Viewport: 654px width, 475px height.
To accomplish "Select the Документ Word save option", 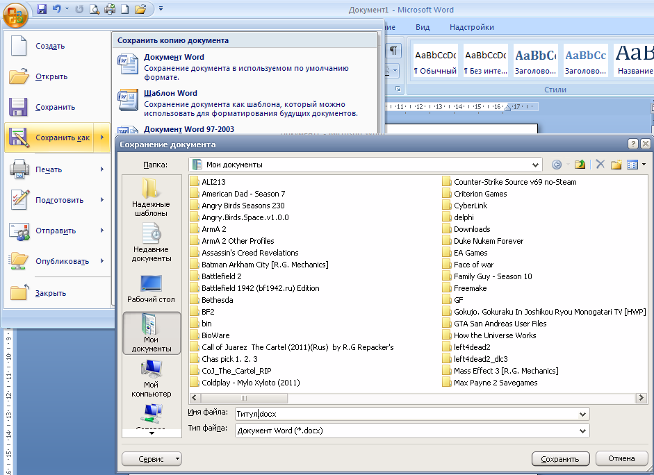I will click(x=246, y=67).
